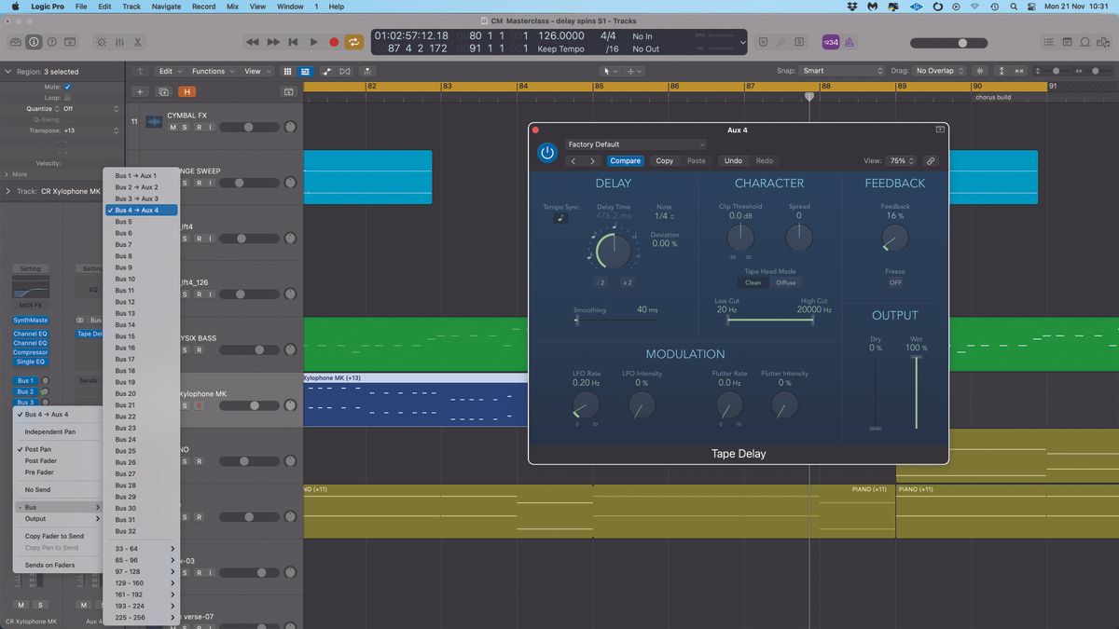Open the Inspector via its control bar icon
The height and width of the screenshot is (629, 1119).
tap(34, 41)
